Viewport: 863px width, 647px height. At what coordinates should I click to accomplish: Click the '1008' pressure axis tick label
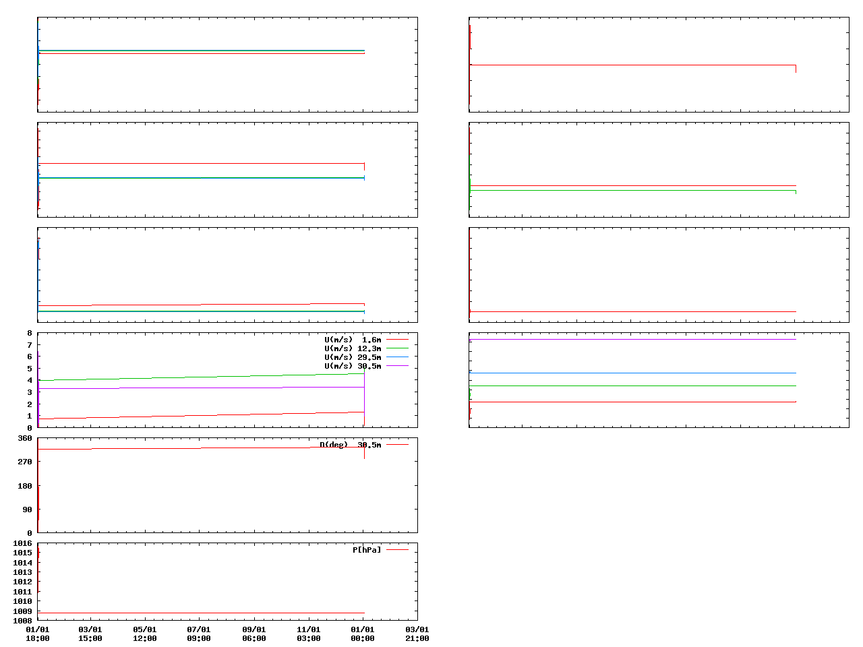pos(23,621)
